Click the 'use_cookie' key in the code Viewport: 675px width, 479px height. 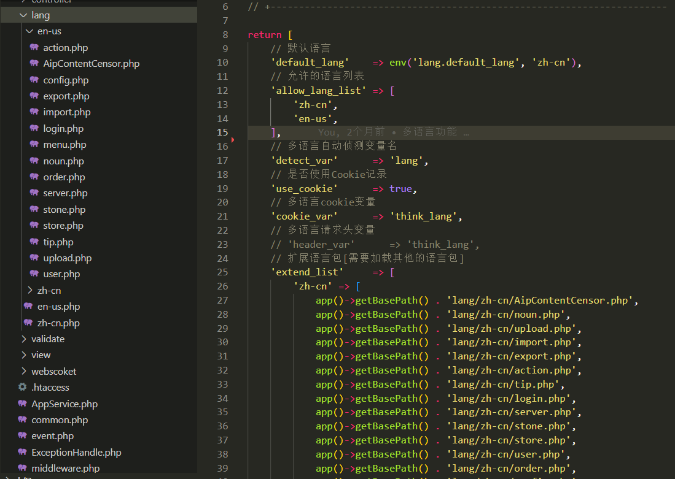coord(305,189)
